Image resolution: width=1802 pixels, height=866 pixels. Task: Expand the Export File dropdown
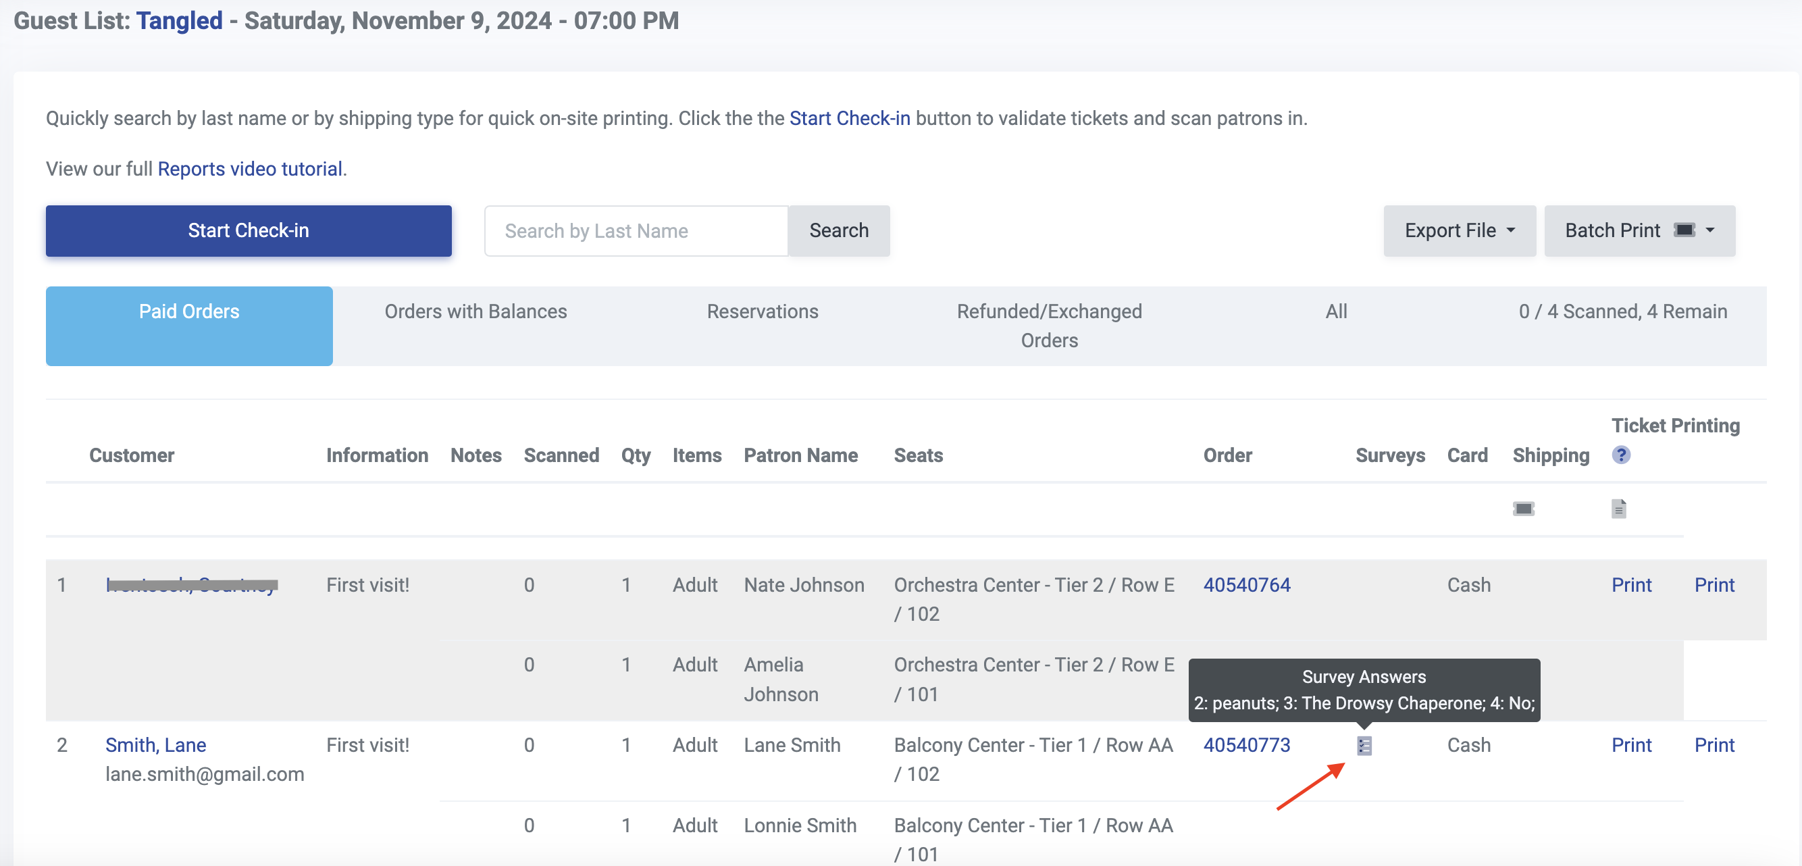[x=1458, y=230]
